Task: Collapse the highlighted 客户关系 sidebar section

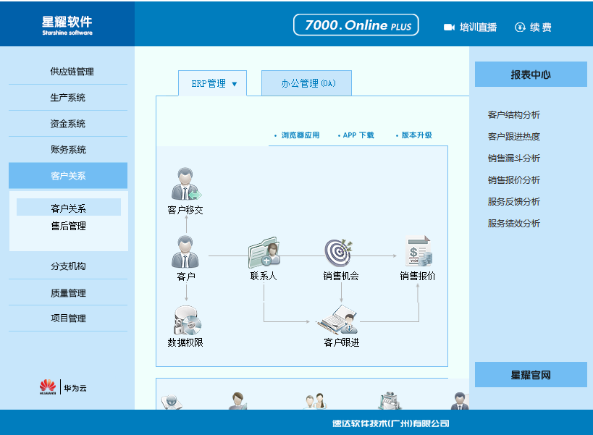Action: pyautogui.click(x=68, y=176)
